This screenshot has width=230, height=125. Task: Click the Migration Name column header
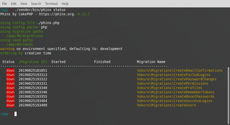151,62
